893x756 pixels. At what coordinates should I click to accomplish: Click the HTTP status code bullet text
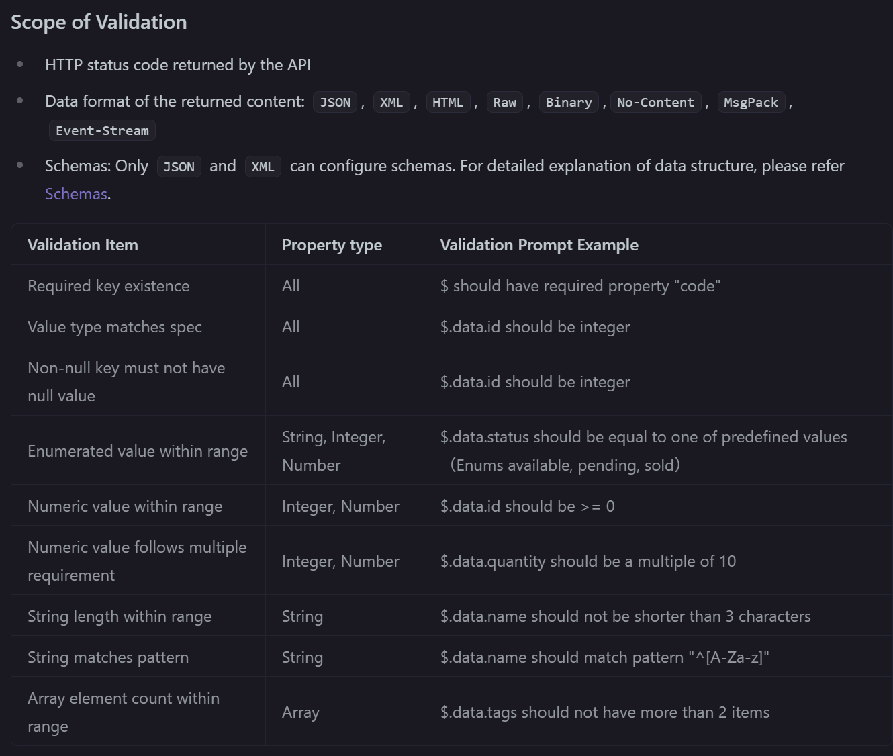(177, 65)
